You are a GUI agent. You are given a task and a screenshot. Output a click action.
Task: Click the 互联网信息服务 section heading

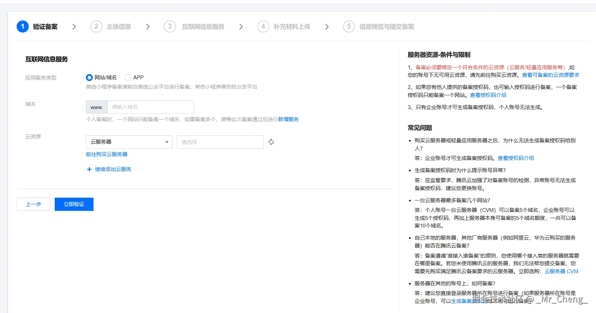pyautogui.click(x=46, y=59)
